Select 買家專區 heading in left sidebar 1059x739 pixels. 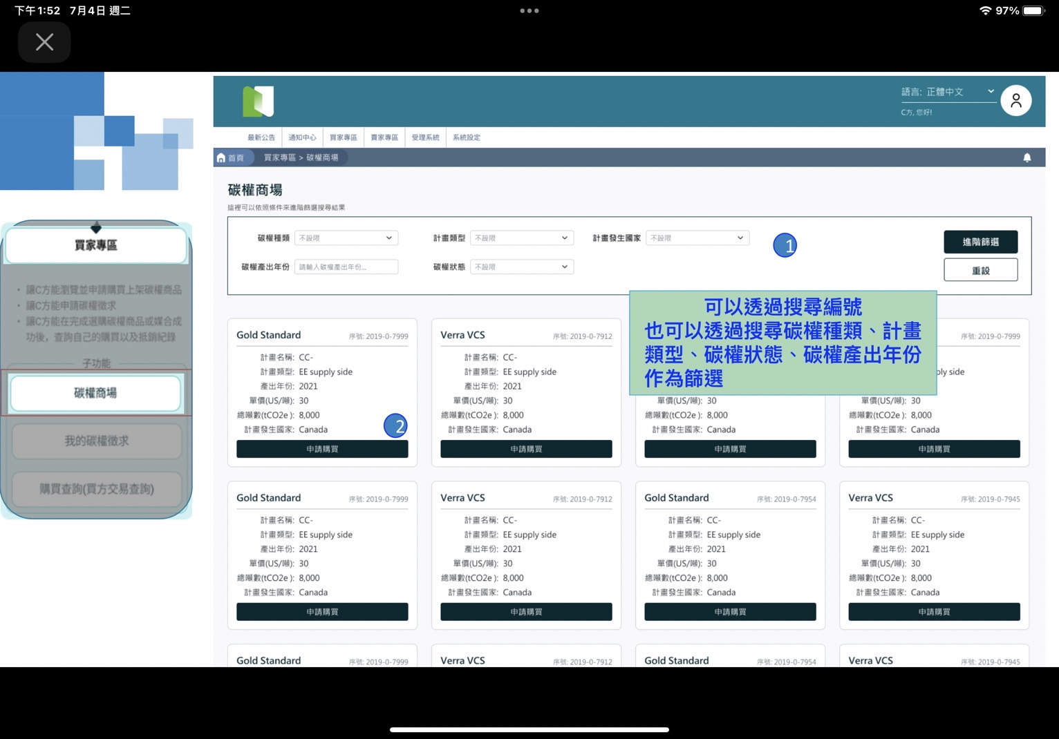pyautogui.click(x=96, y=245)
